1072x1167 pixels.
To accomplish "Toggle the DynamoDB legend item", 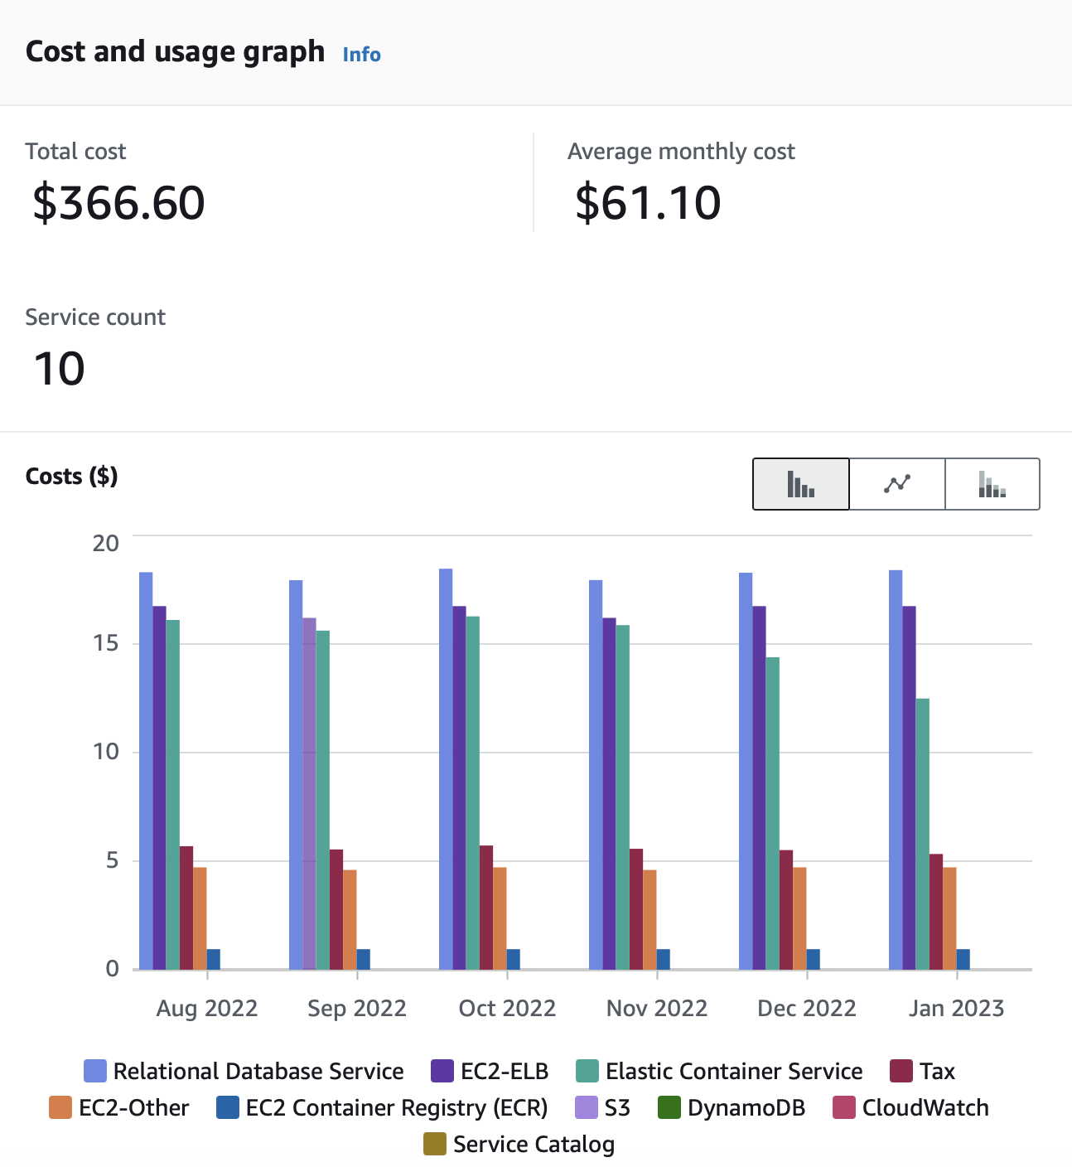I will click(731, 1107).
